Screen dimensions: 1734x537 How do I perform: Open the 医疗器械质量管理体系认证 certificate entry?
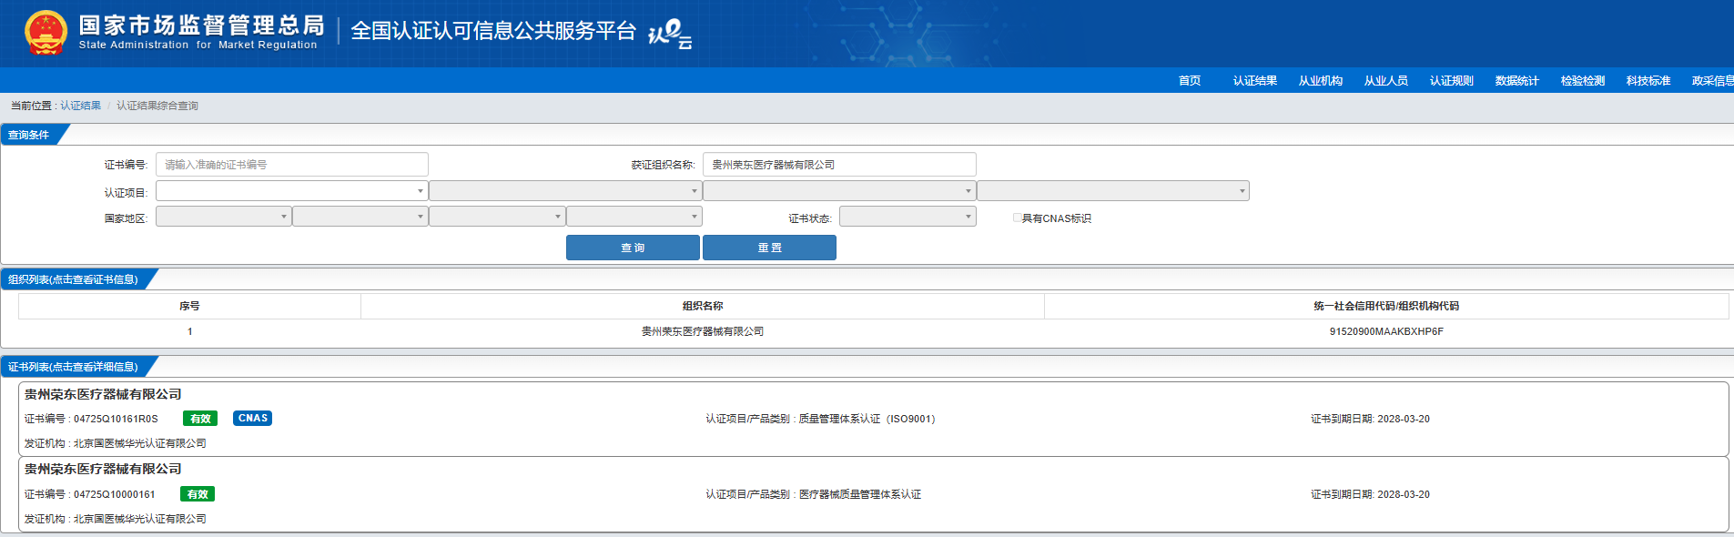[x=873, y=494]
